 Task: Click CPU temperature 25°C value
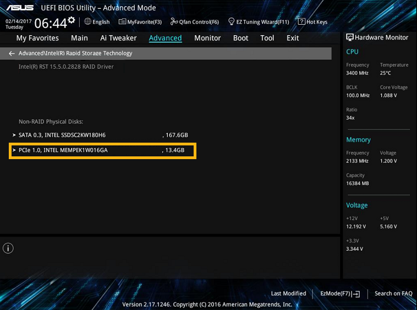[385, 73]
